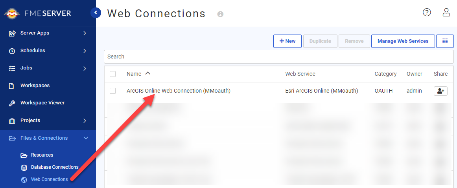Screen dimensions: 457x188
Task: Collapse the sidebar with round arrow button
Action: [96, 13]
